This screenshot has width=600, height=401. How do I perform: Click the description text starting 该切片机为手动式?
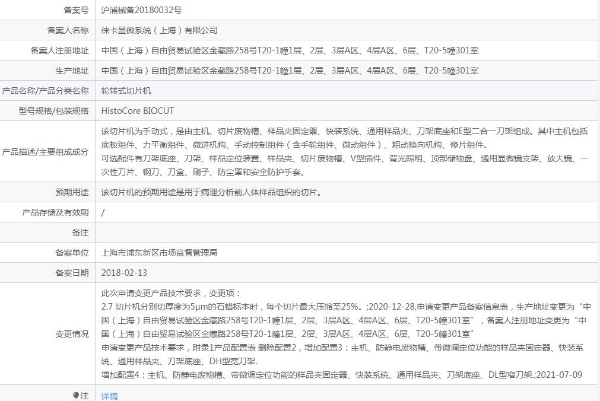pos(345,152)
